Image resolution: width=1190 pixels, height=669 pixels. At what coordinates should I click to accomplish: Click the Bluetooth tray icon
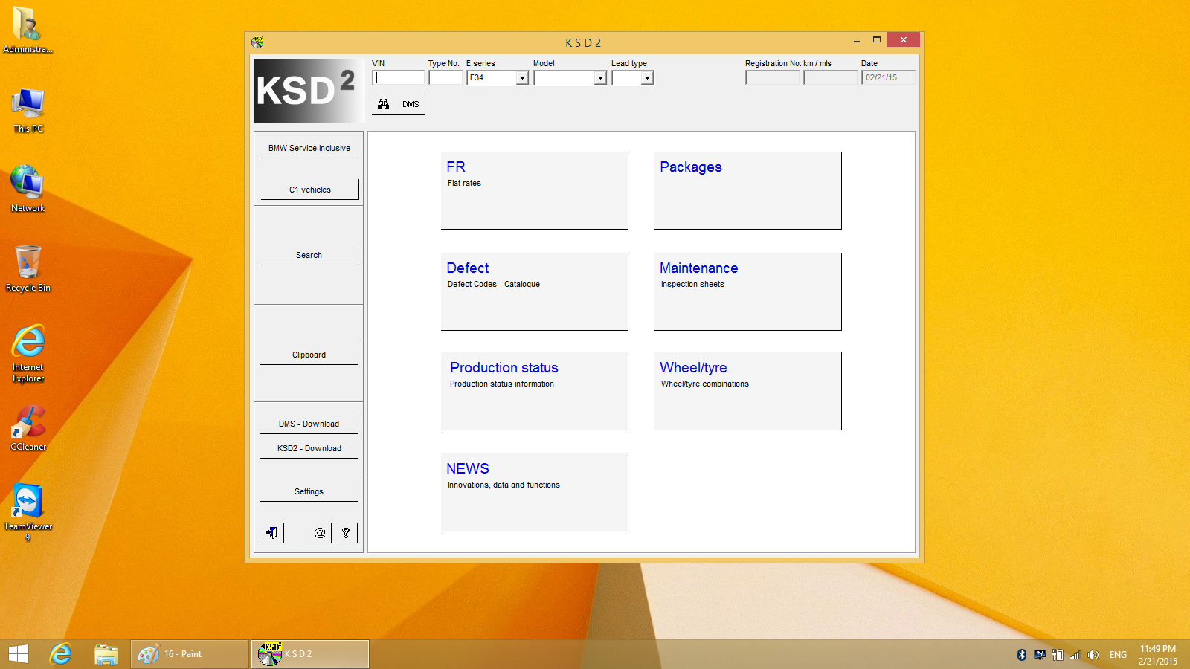[x=1022, y=655]
